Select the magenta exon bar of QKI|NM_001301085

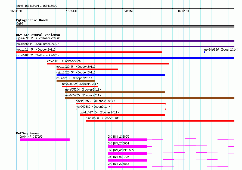tap(127, 153)
